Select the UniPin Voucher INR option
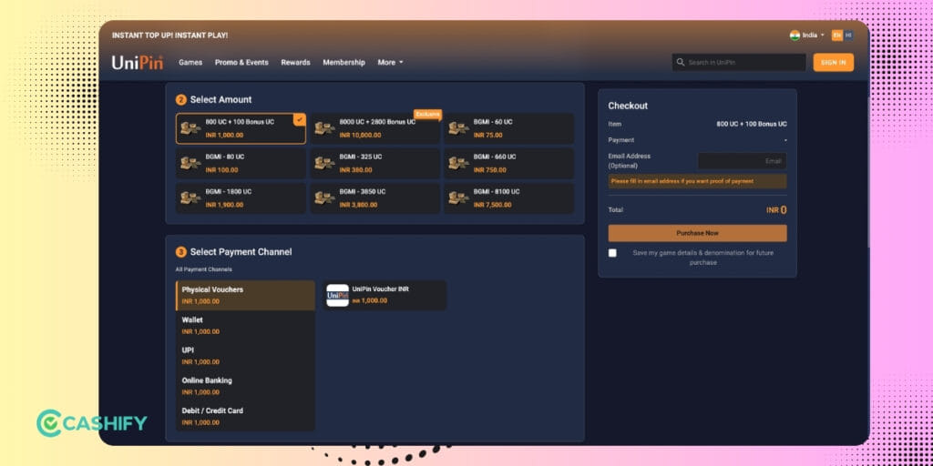 [384, 296]
